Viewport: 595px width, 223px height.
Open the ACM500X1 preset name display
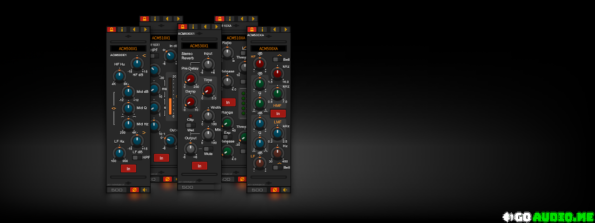point(128,48)
